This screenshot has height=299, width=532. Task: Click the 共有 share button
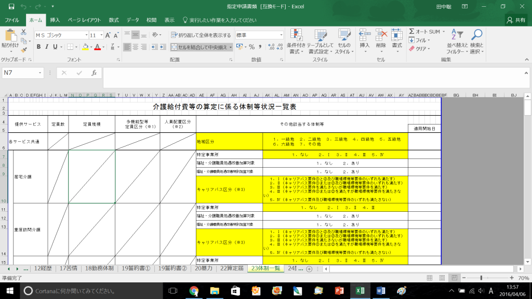coord(515,20)
